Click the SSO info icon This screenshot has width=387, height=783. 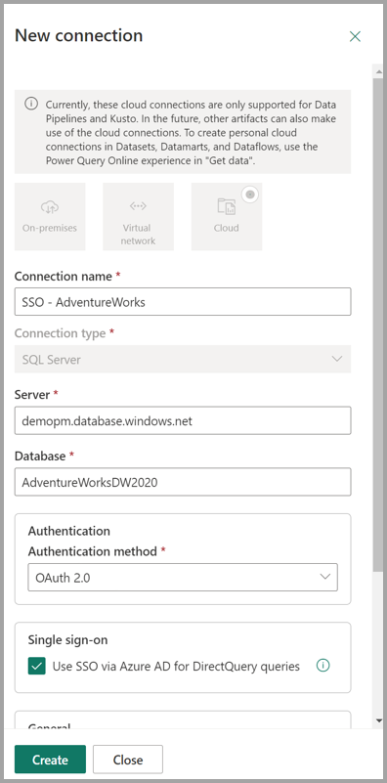(323, 666)
